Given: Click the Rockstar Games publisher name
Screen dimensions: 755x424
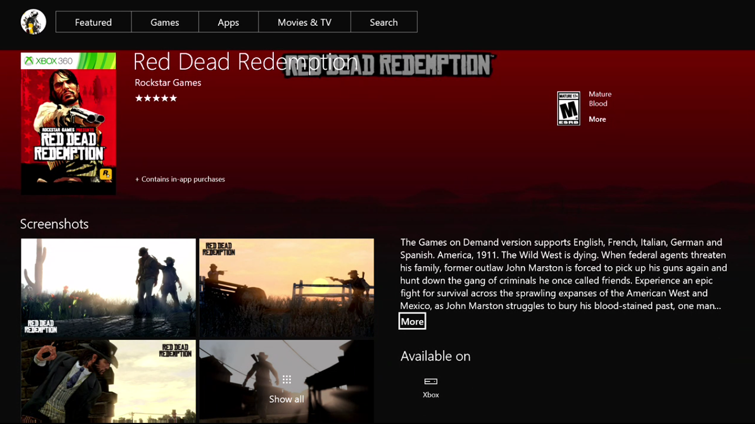Looking at the screenshot, I should (168, 83).
